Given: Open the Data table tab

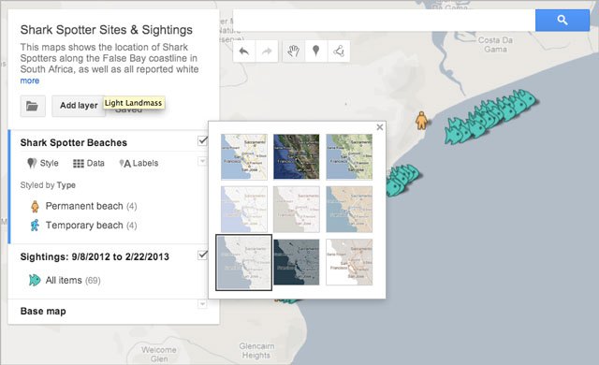Looking at the screenshot, I should pyautogui.click(x=89, y=164).
